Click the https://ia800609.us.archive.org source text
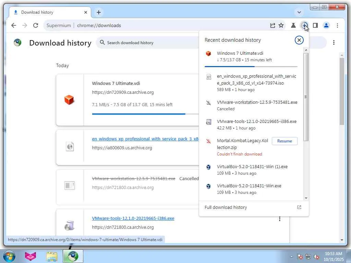The image size is (351, 263). pyautogui.click(x=122, y=148)
